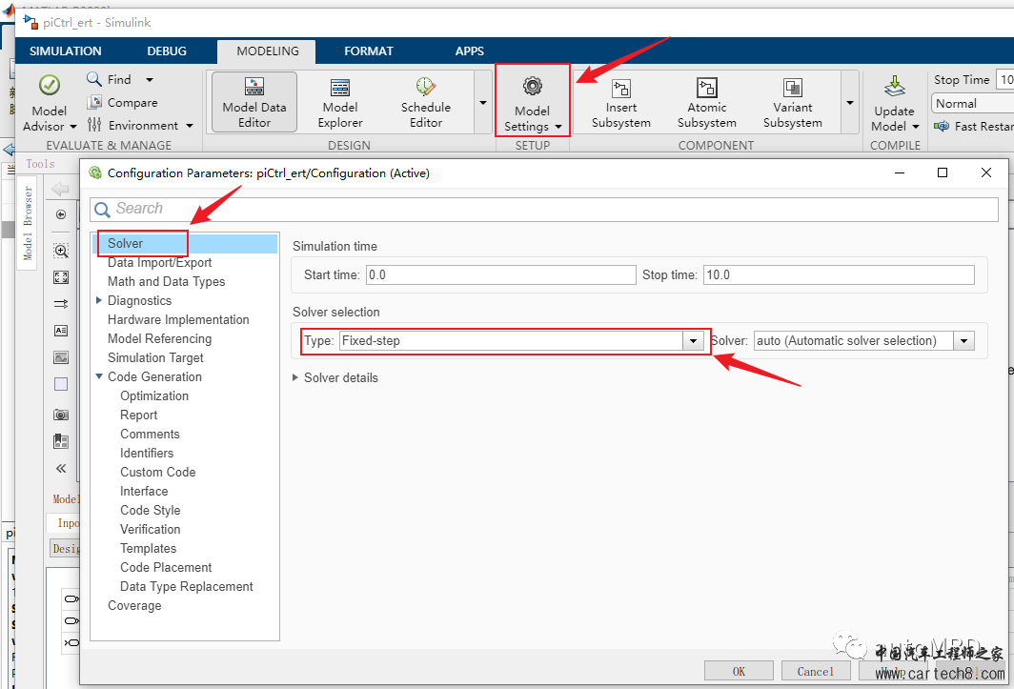Click the Fast Restart icon
Image resolution: width=1014 pixels, height=689 pixels.
942,126
